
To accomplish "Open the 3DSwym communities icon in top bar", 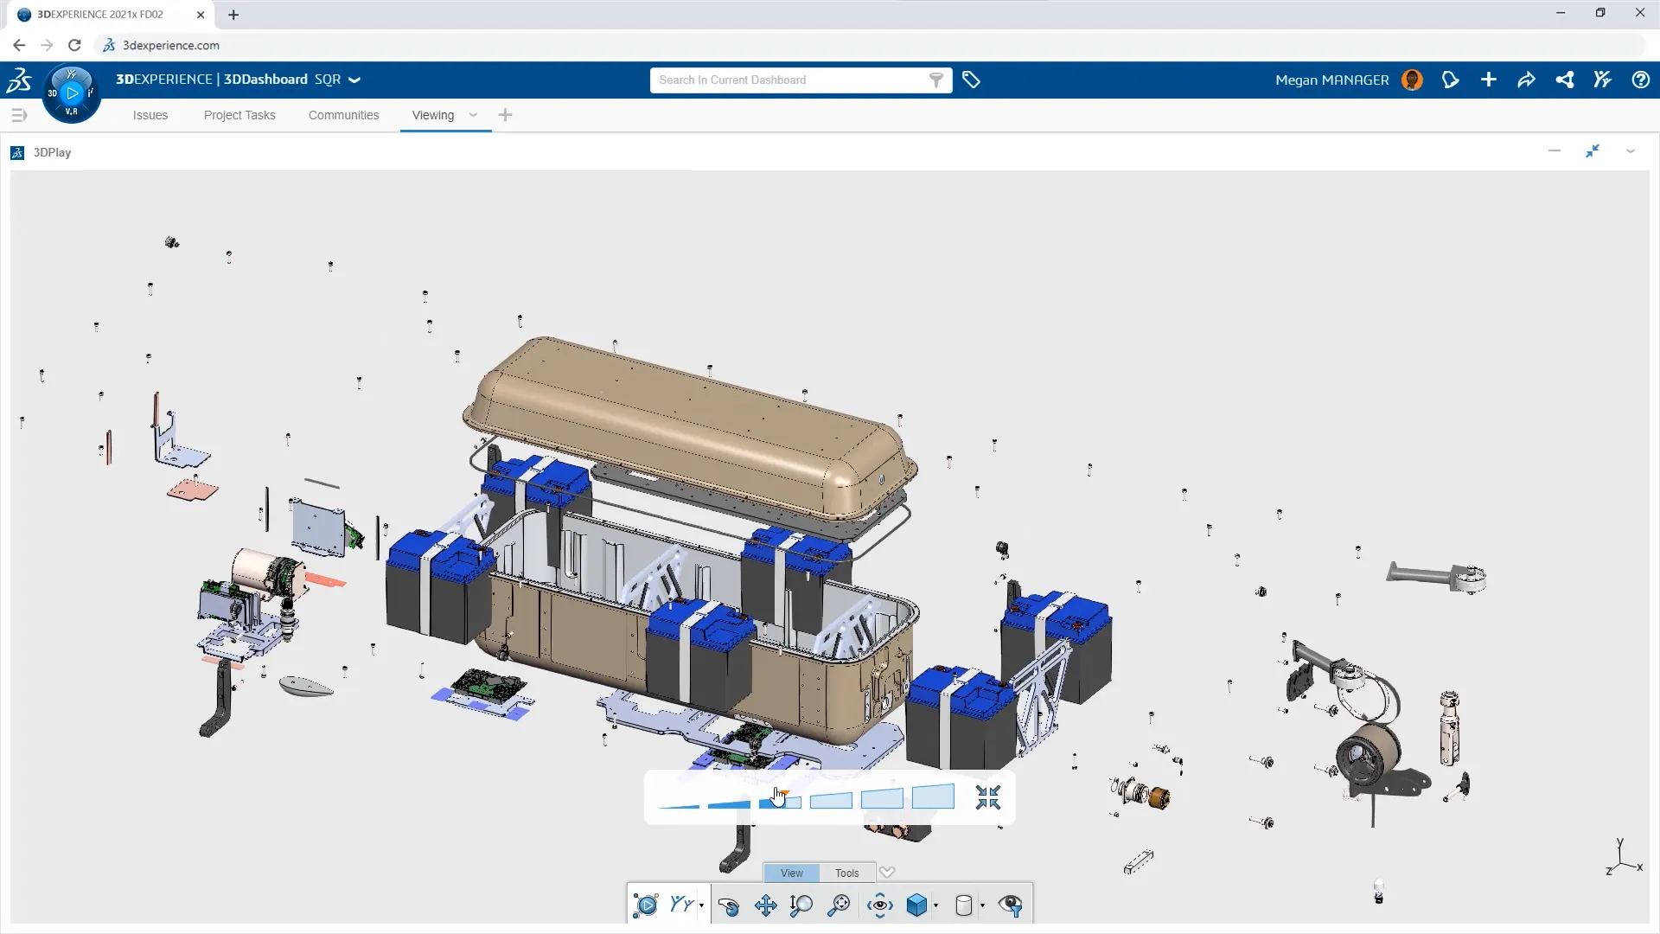I will (1603, 80).
